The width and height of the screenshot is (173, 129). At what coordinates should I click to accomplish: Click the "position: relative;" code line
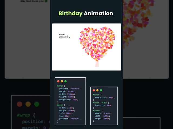(x=70, y=88)
